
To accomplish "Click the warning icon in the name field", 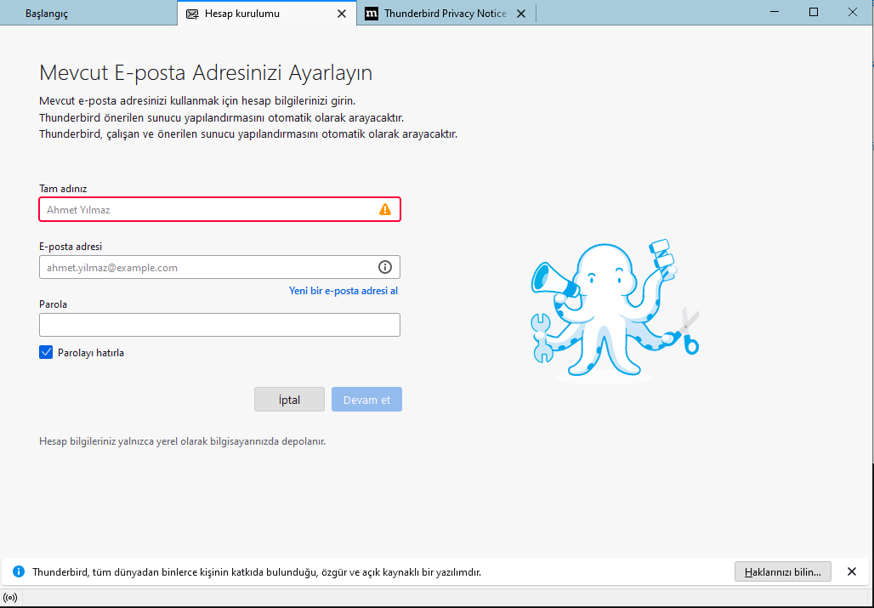I will (385, 209).
